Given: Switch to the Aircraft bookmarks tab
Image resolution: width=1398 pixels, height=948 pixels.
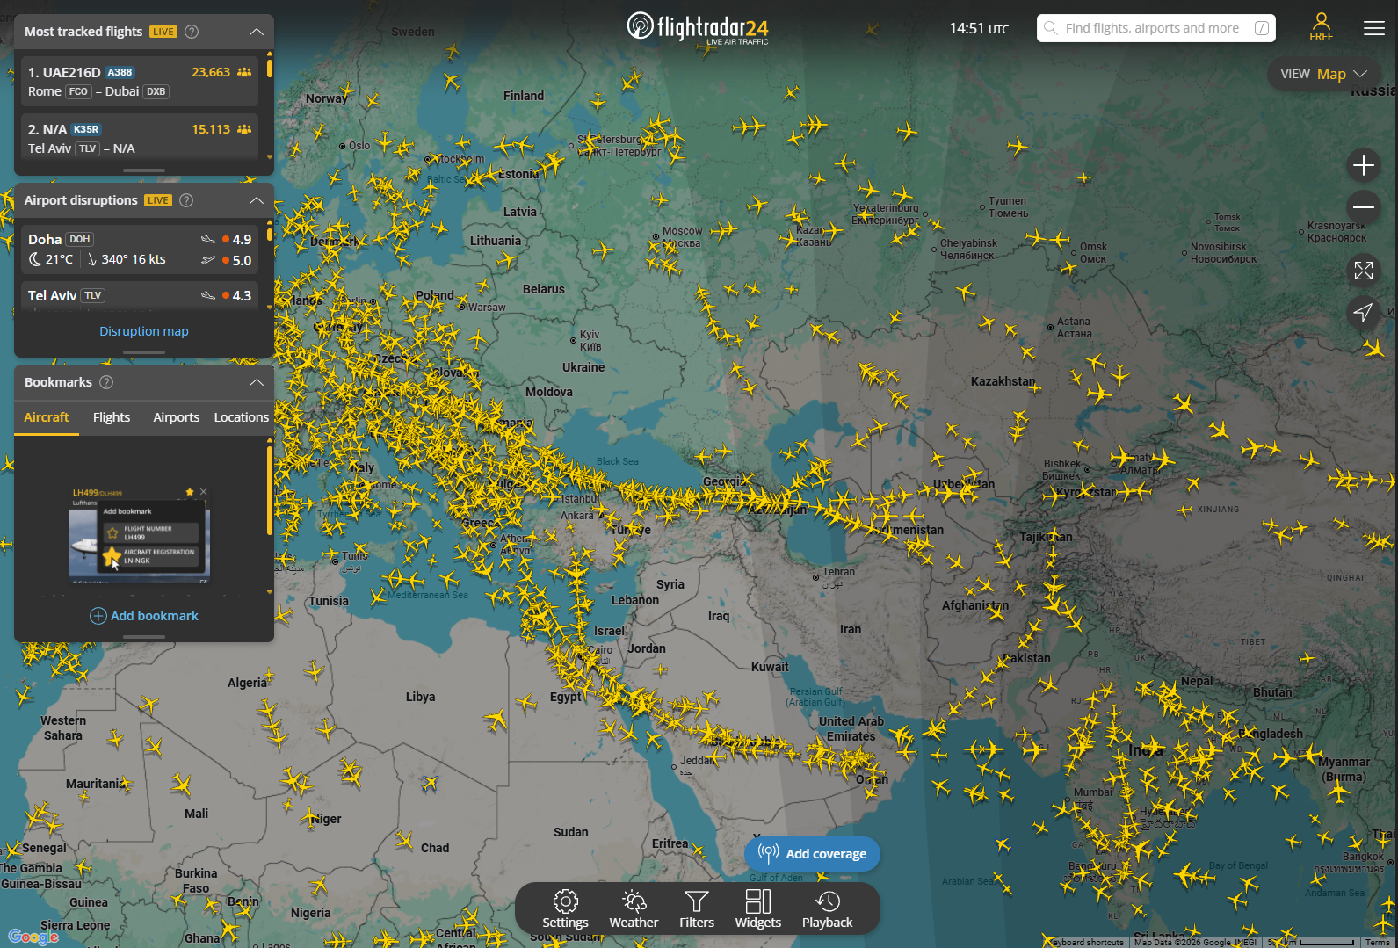Looking at the screenshot, I should (47, 417).
